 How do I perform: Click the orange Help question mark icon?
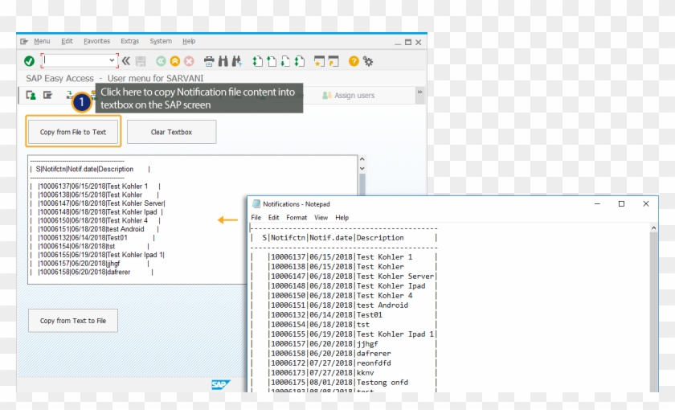click(354, 61)
